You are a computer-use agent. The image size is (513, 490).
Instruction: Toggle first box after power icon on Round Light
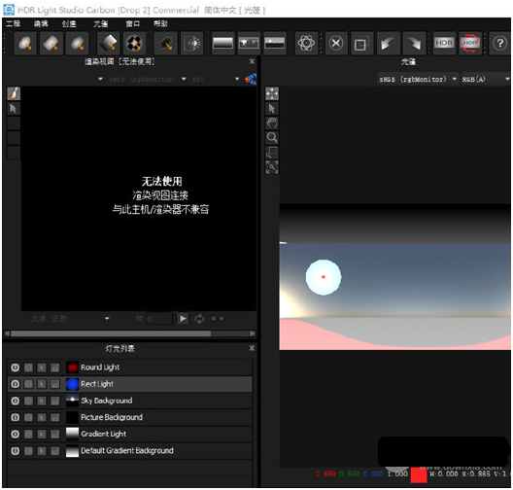[28, 367]
